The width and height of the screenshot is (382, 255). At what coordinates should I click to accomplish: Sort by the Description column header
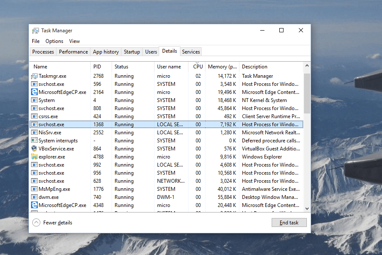tap(271, 67)
